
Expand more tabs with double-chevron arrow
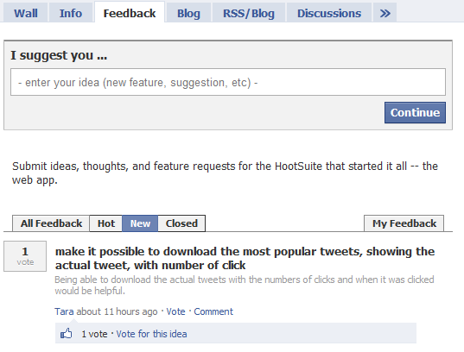(x=385, y=12)
